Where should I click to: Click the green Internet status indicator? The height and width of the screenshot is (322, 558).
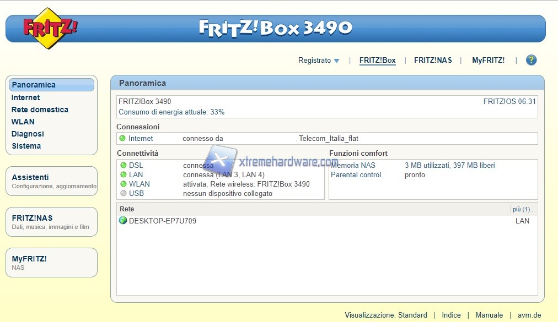pyautogui.click(x=122, y=139)
